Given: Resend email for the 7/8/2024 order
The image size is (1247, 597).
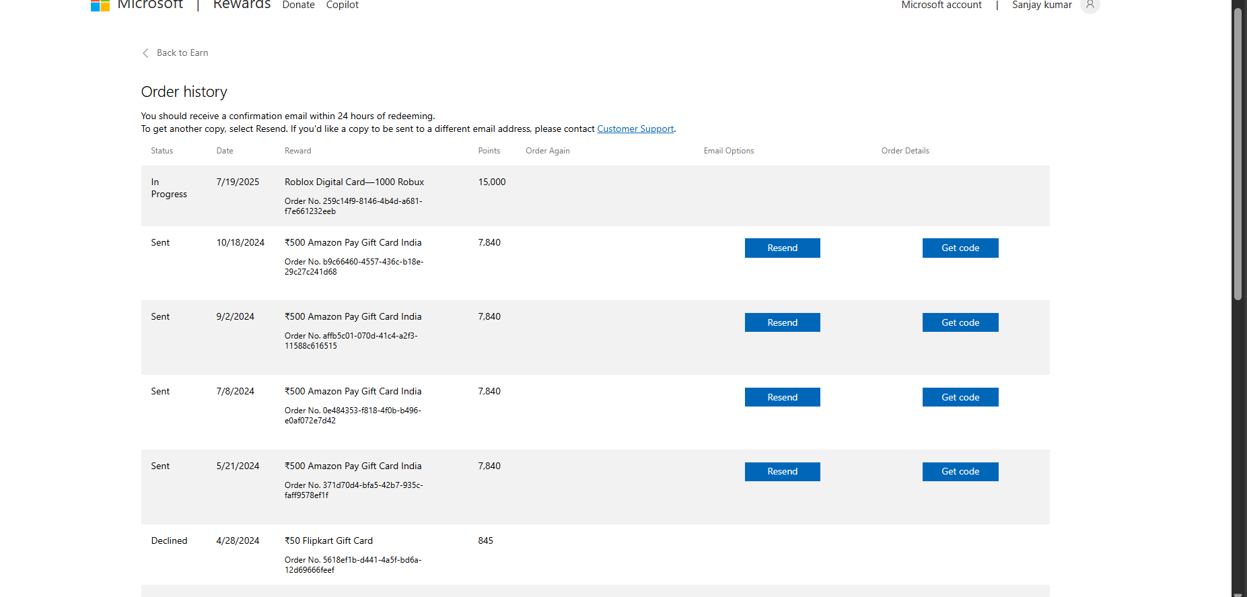Looking at the screenshot, I should click(783, 398).
